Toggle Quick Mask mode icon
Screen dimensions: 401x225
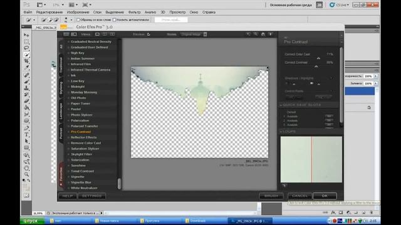pyautogui.click(x=26, y=196)
